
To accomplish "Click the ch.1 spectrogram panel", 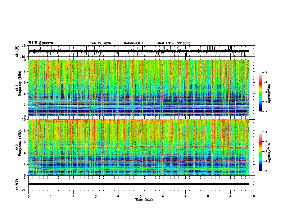I will tap(139, 88).
